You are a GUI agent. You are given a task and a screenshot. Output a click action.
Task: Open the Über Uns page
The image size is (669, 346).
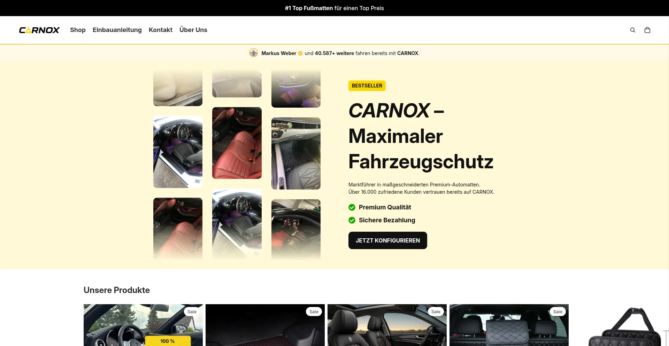[193, 30]
